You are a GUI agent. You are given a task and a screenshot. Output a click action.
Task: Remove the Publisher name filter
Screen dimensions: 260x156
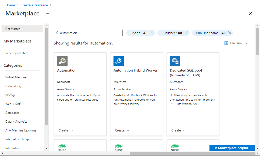point(230,33)
